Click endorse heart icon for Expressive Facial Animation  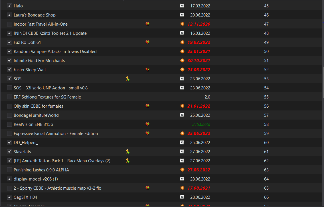[x=147, y=133]
